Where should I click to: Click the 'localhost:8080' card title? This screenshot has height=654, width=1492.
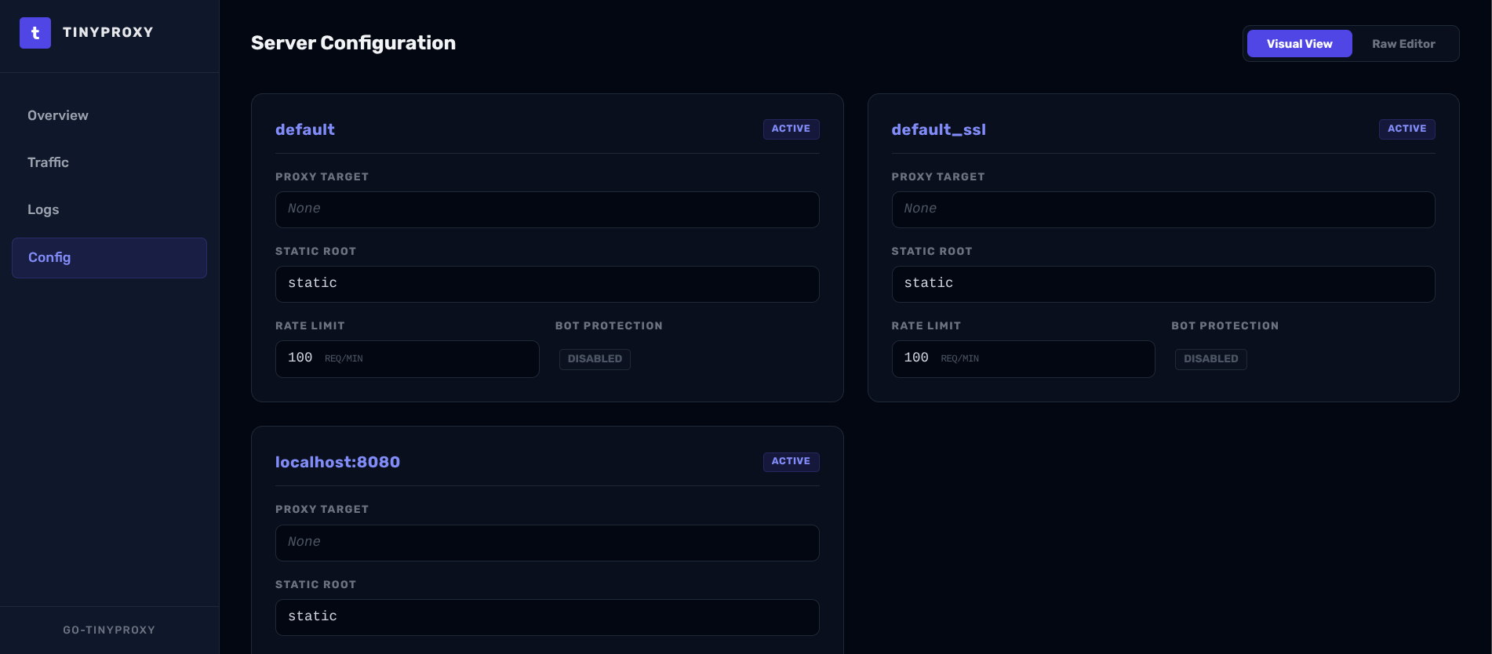[x=337, y=462]
